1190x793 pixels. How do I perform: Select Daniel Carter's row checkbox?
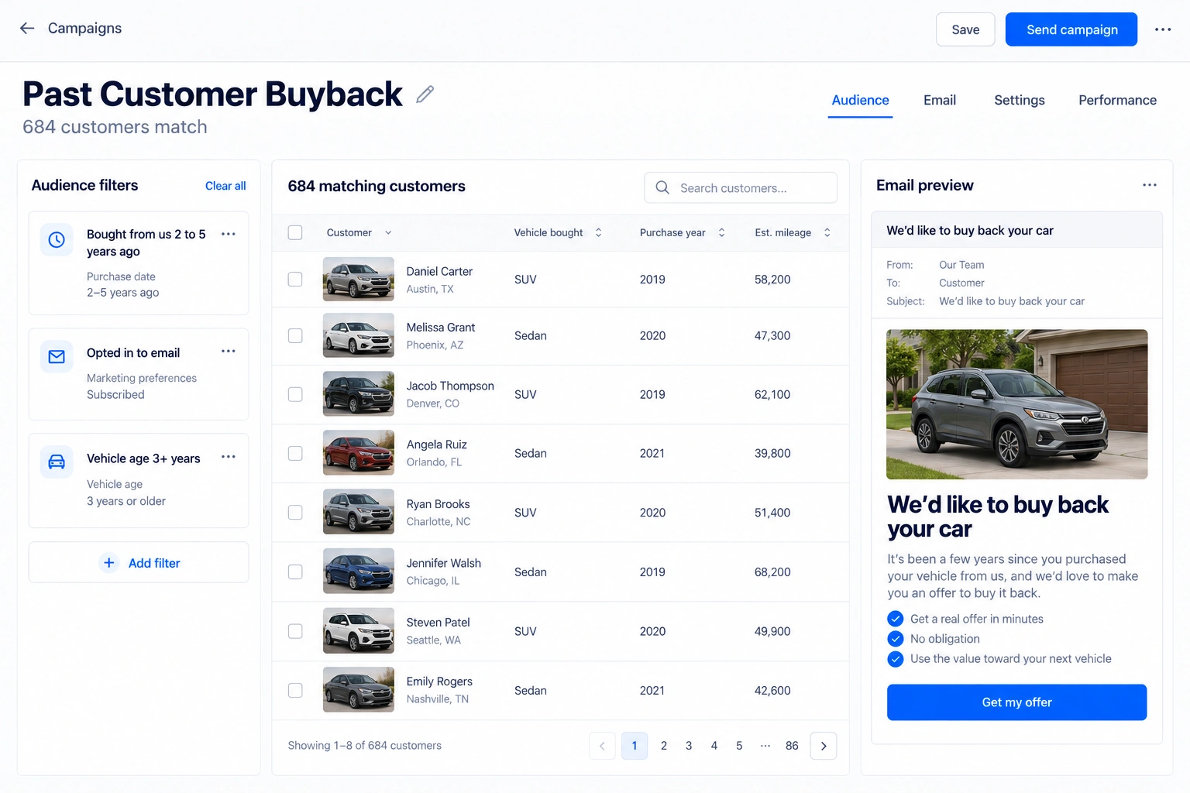[x=295, y=279]
